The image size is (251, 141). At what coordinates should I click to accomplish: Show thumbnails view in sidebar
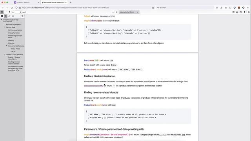click(x=2, y=16)
